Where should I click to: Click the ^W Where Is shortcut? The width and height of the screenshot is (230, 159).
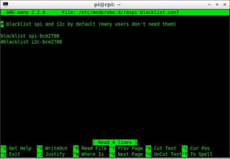pyautogui.click(x=88, y=154)
